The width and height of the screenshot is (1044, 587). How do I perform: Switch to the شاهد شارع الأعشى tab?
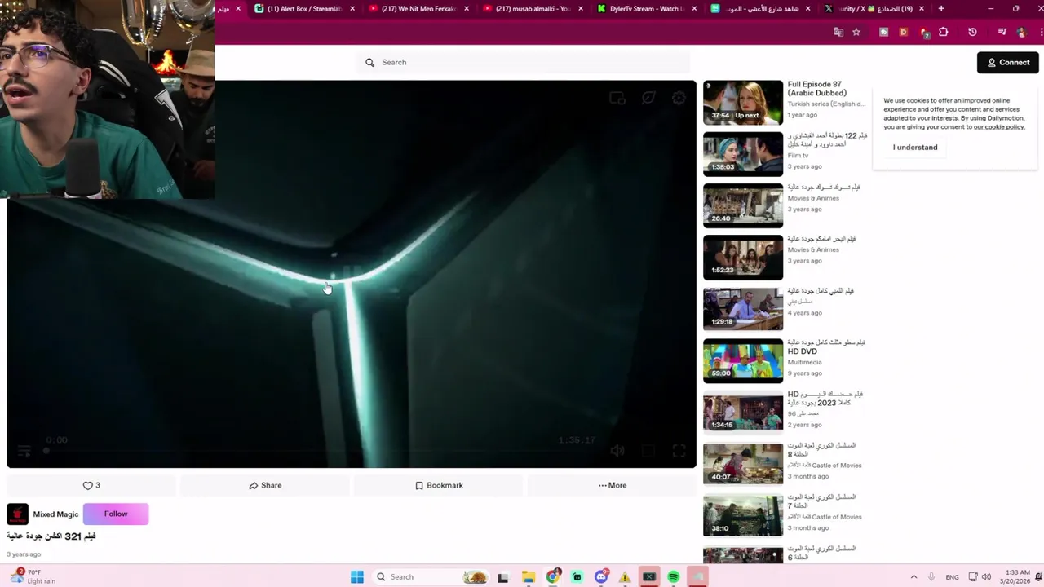pyautogui.click(x=761, y=9)
